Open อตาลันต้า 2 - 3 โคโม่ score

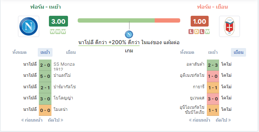[213, 65]
